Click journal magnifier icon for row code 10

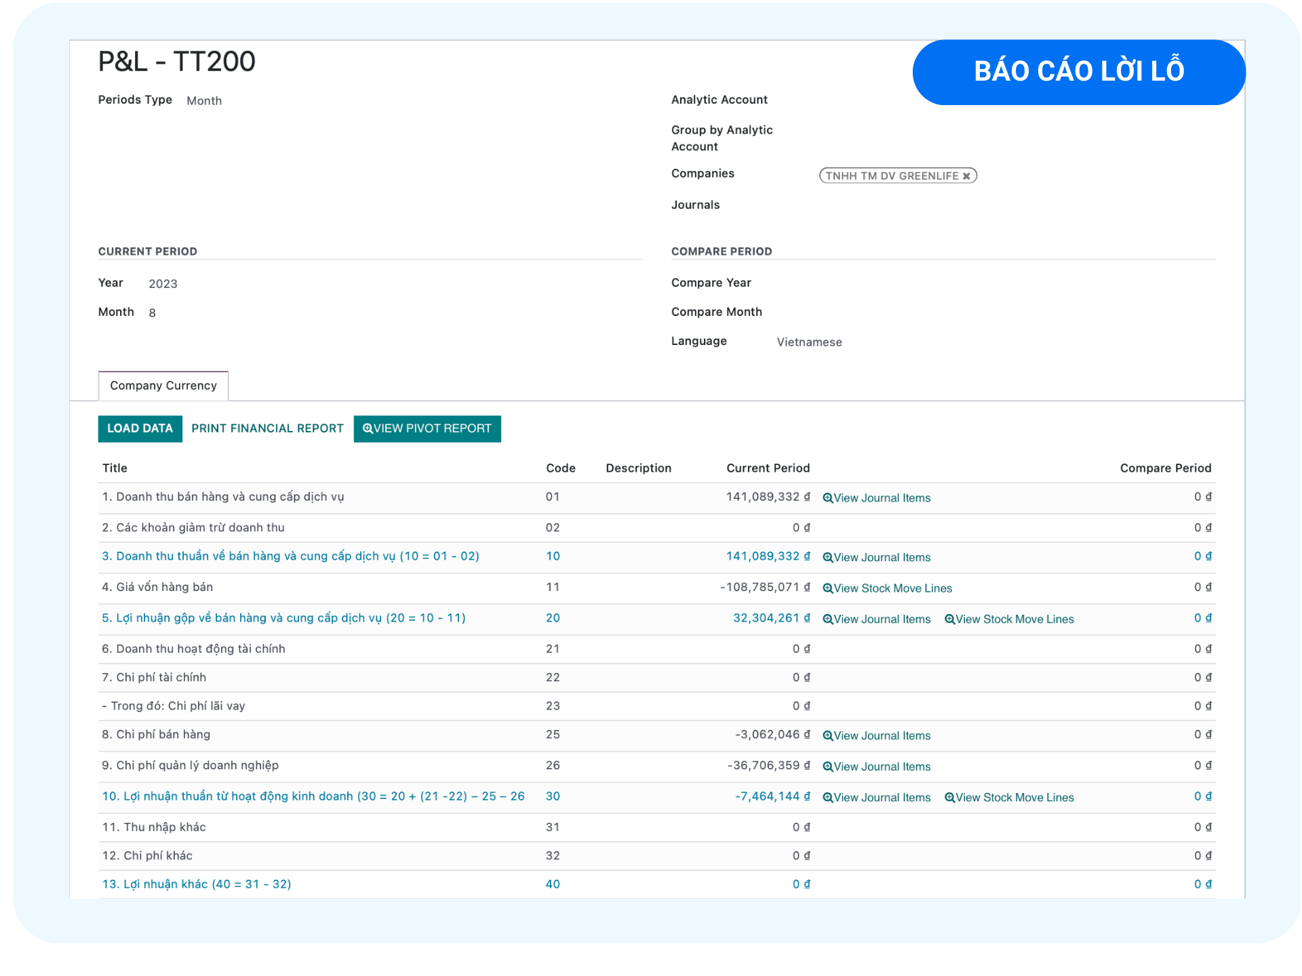(827, 558)
